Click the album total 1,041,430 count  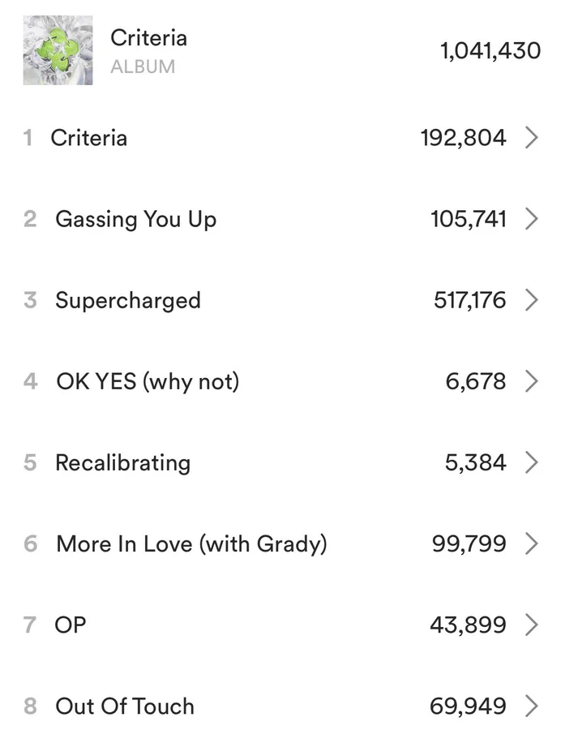tap(490, 50)
